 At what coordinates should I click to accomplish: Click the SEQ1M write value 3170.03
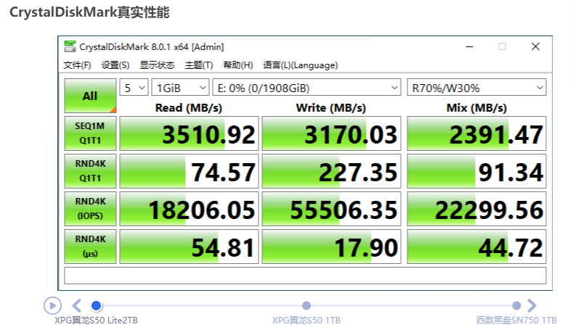tap(331, 133)
